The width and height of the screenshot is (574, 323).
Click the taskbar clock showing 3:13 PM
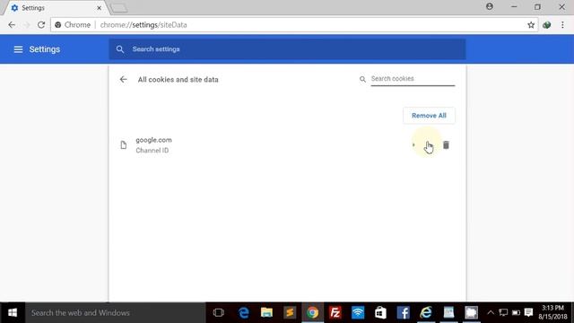(x=552, y=312)
